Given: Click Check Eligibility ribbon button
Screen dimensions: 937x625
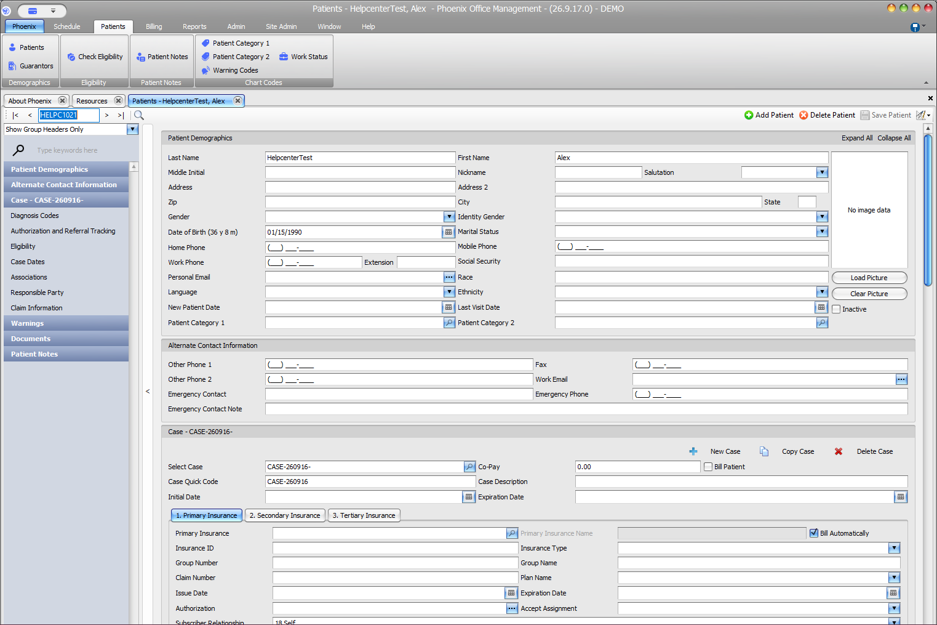Looking at the screenshot, I should click(95, 57).
